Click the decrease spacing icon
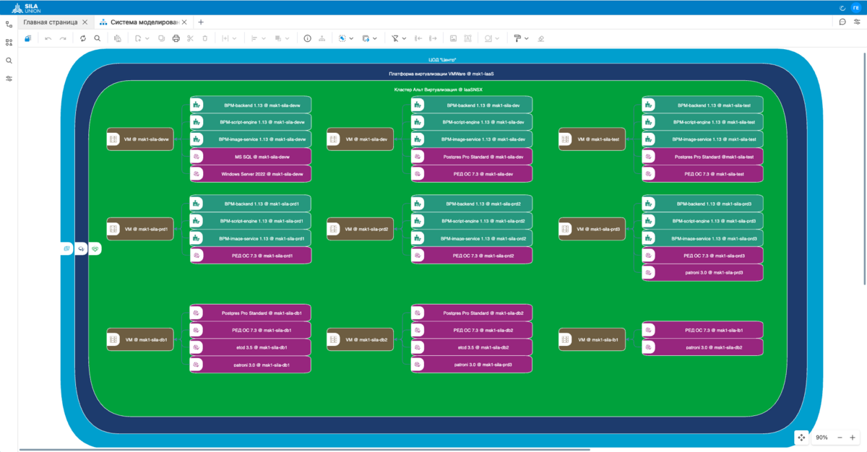 (420, 38)
